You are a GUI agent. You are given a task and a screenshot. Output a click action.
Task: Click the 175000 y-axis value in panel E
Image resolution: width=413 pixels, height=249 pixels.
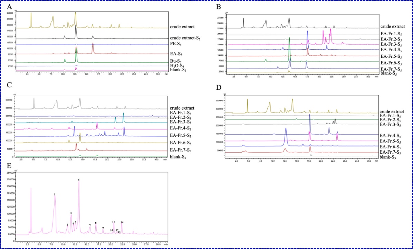tap(11, 193)
